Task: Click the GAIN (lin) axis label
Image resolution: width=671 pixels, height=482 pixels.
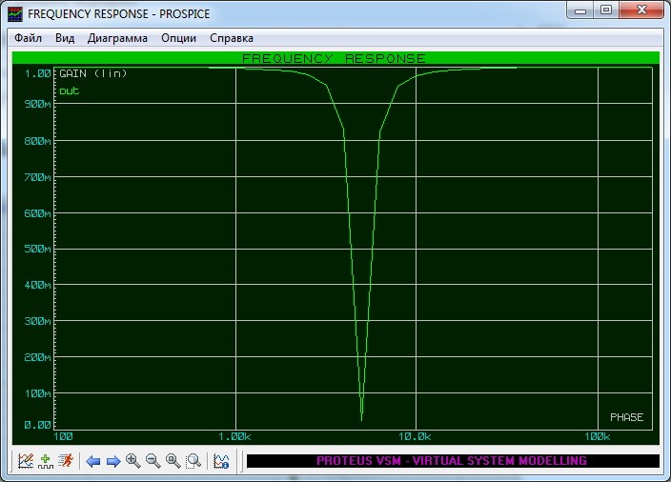Action: point(93,73)
